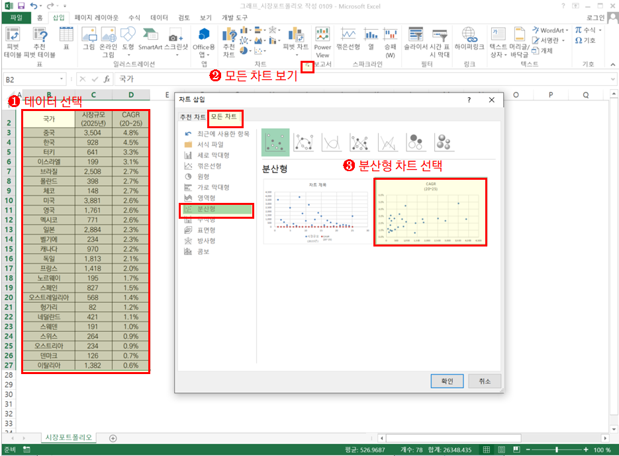619x456 pixels.
Task: Choose the right scatter chart preview thumbnail
Action: click(430, 212)
